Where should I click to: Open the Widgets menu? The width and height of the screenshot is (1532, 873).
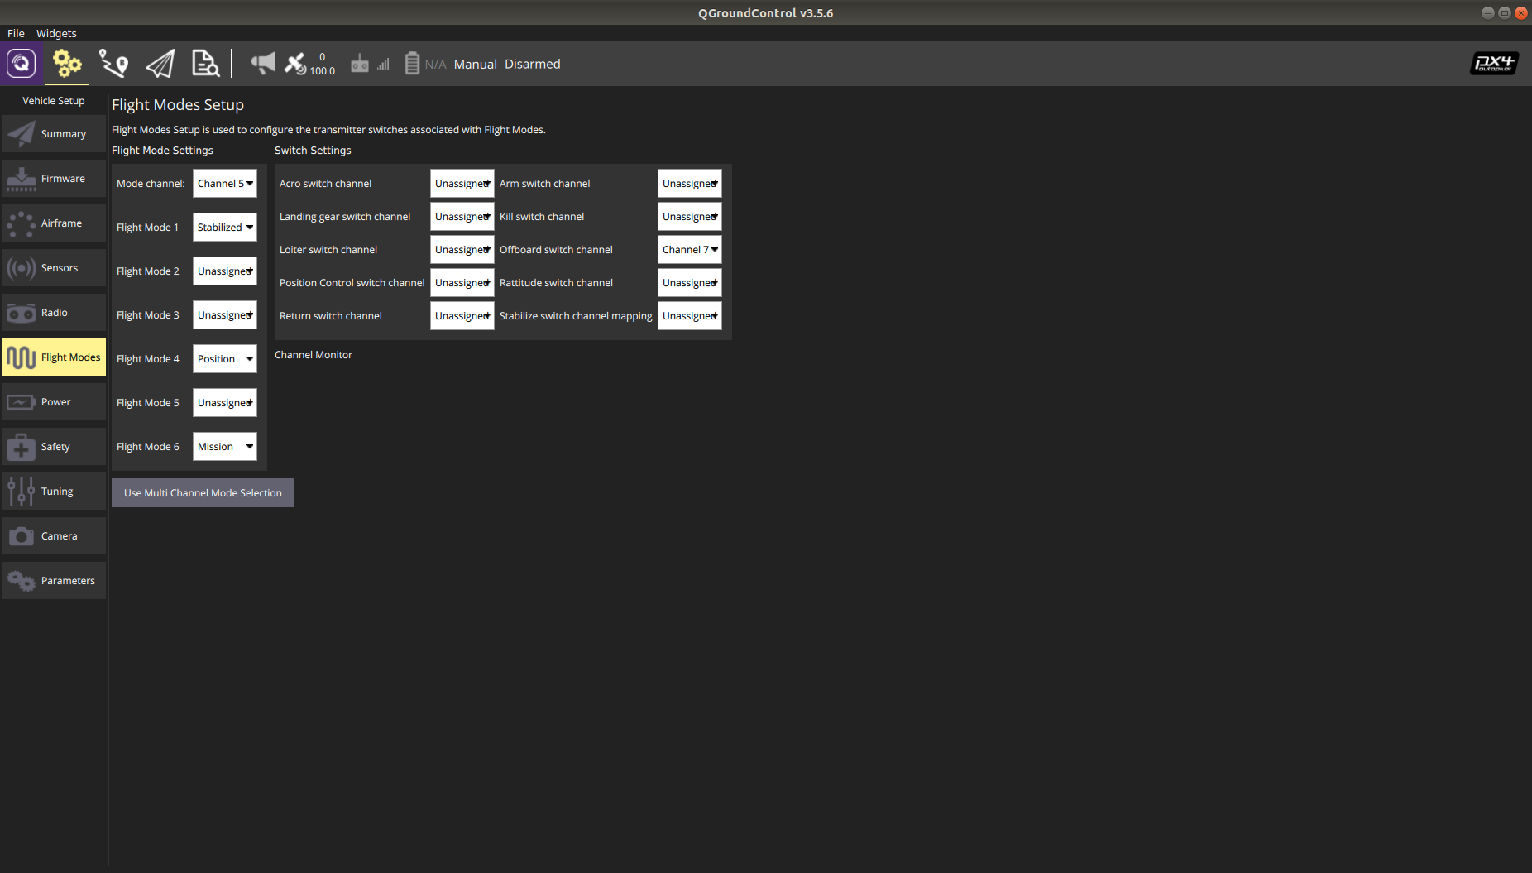point(56,33)
